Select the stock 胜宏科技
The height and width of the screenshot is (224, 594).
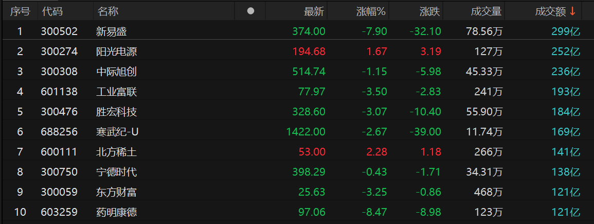tap(116, 112)
